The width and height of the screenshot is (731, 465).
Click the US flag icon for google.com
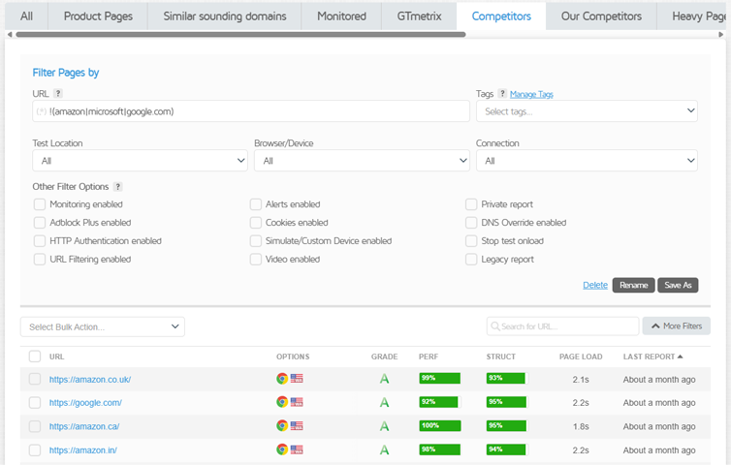pyautogui.click(x=297, y=402)
